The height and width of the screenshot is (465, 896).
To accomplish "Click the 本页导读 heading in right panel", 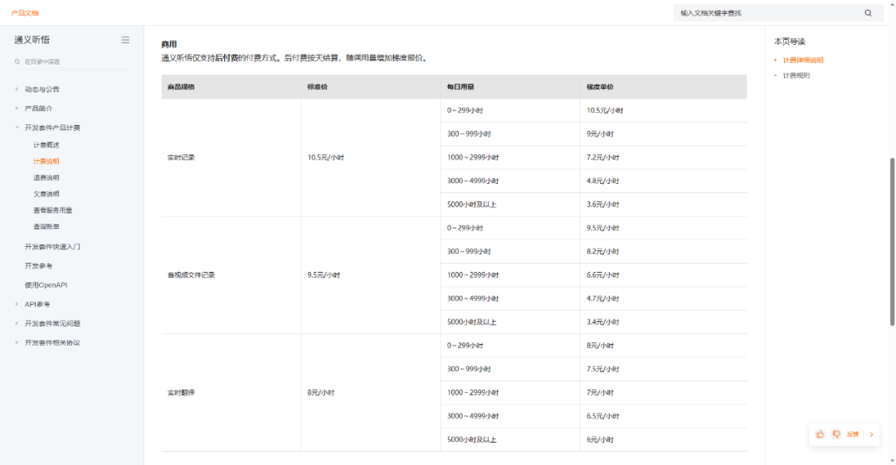I will pos(790,41).
